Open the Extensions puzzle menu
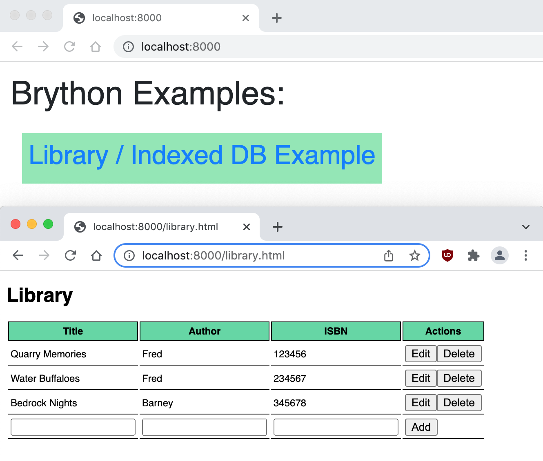Screen dimensions: 543x461 [x=474, y=255]
